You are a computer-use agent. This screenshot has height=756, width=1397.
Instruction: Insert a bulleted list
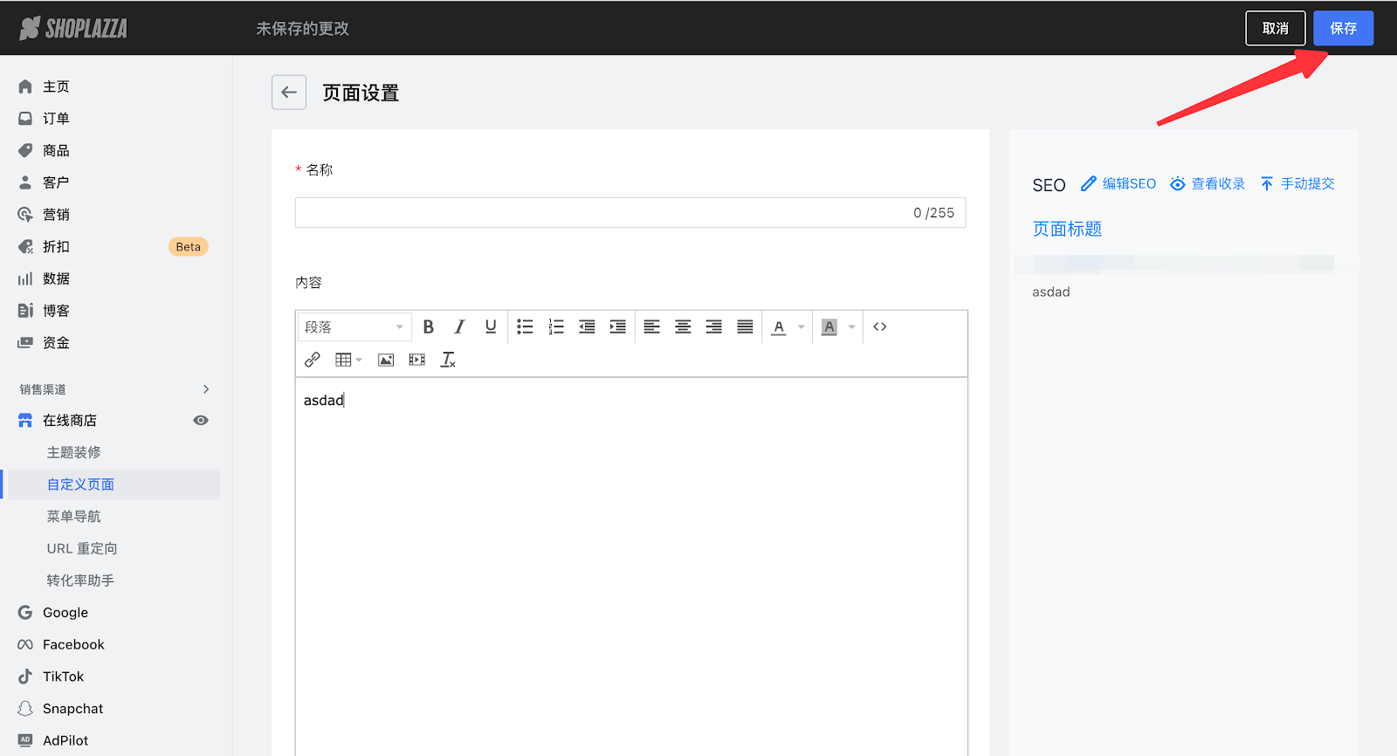coord(525,326)
